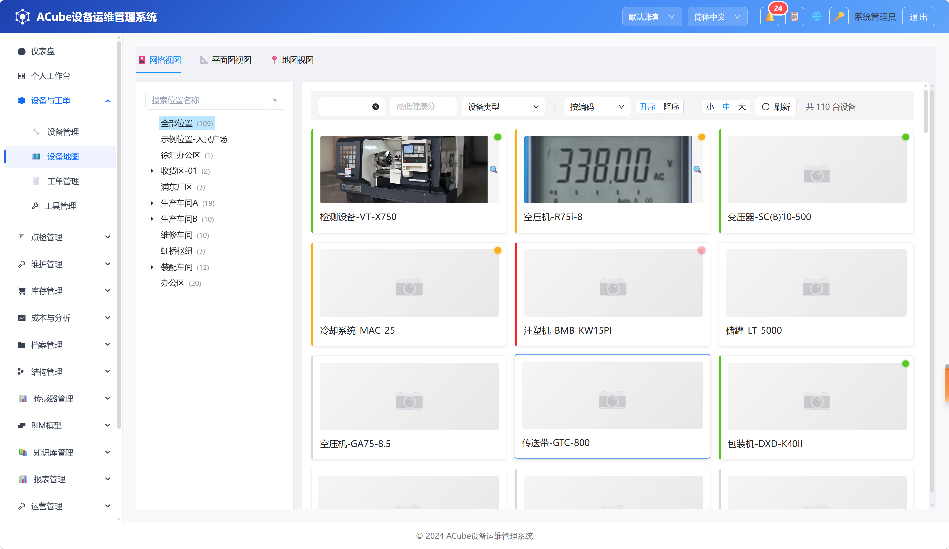Open the 传送带-GTC-800 device card
This screenshot has height=549, width=949.
point(612,406)
